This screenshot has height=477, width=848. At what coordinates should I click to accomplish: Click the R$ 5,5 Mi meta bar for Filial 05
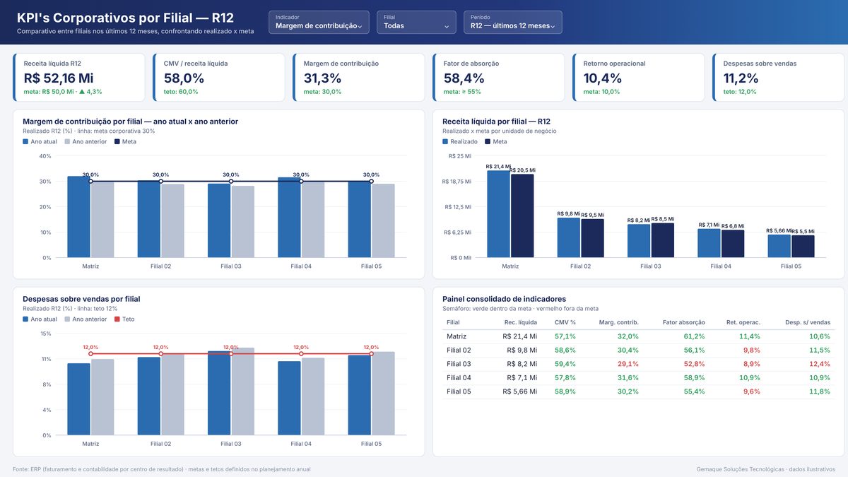click(x=803, y=247)
